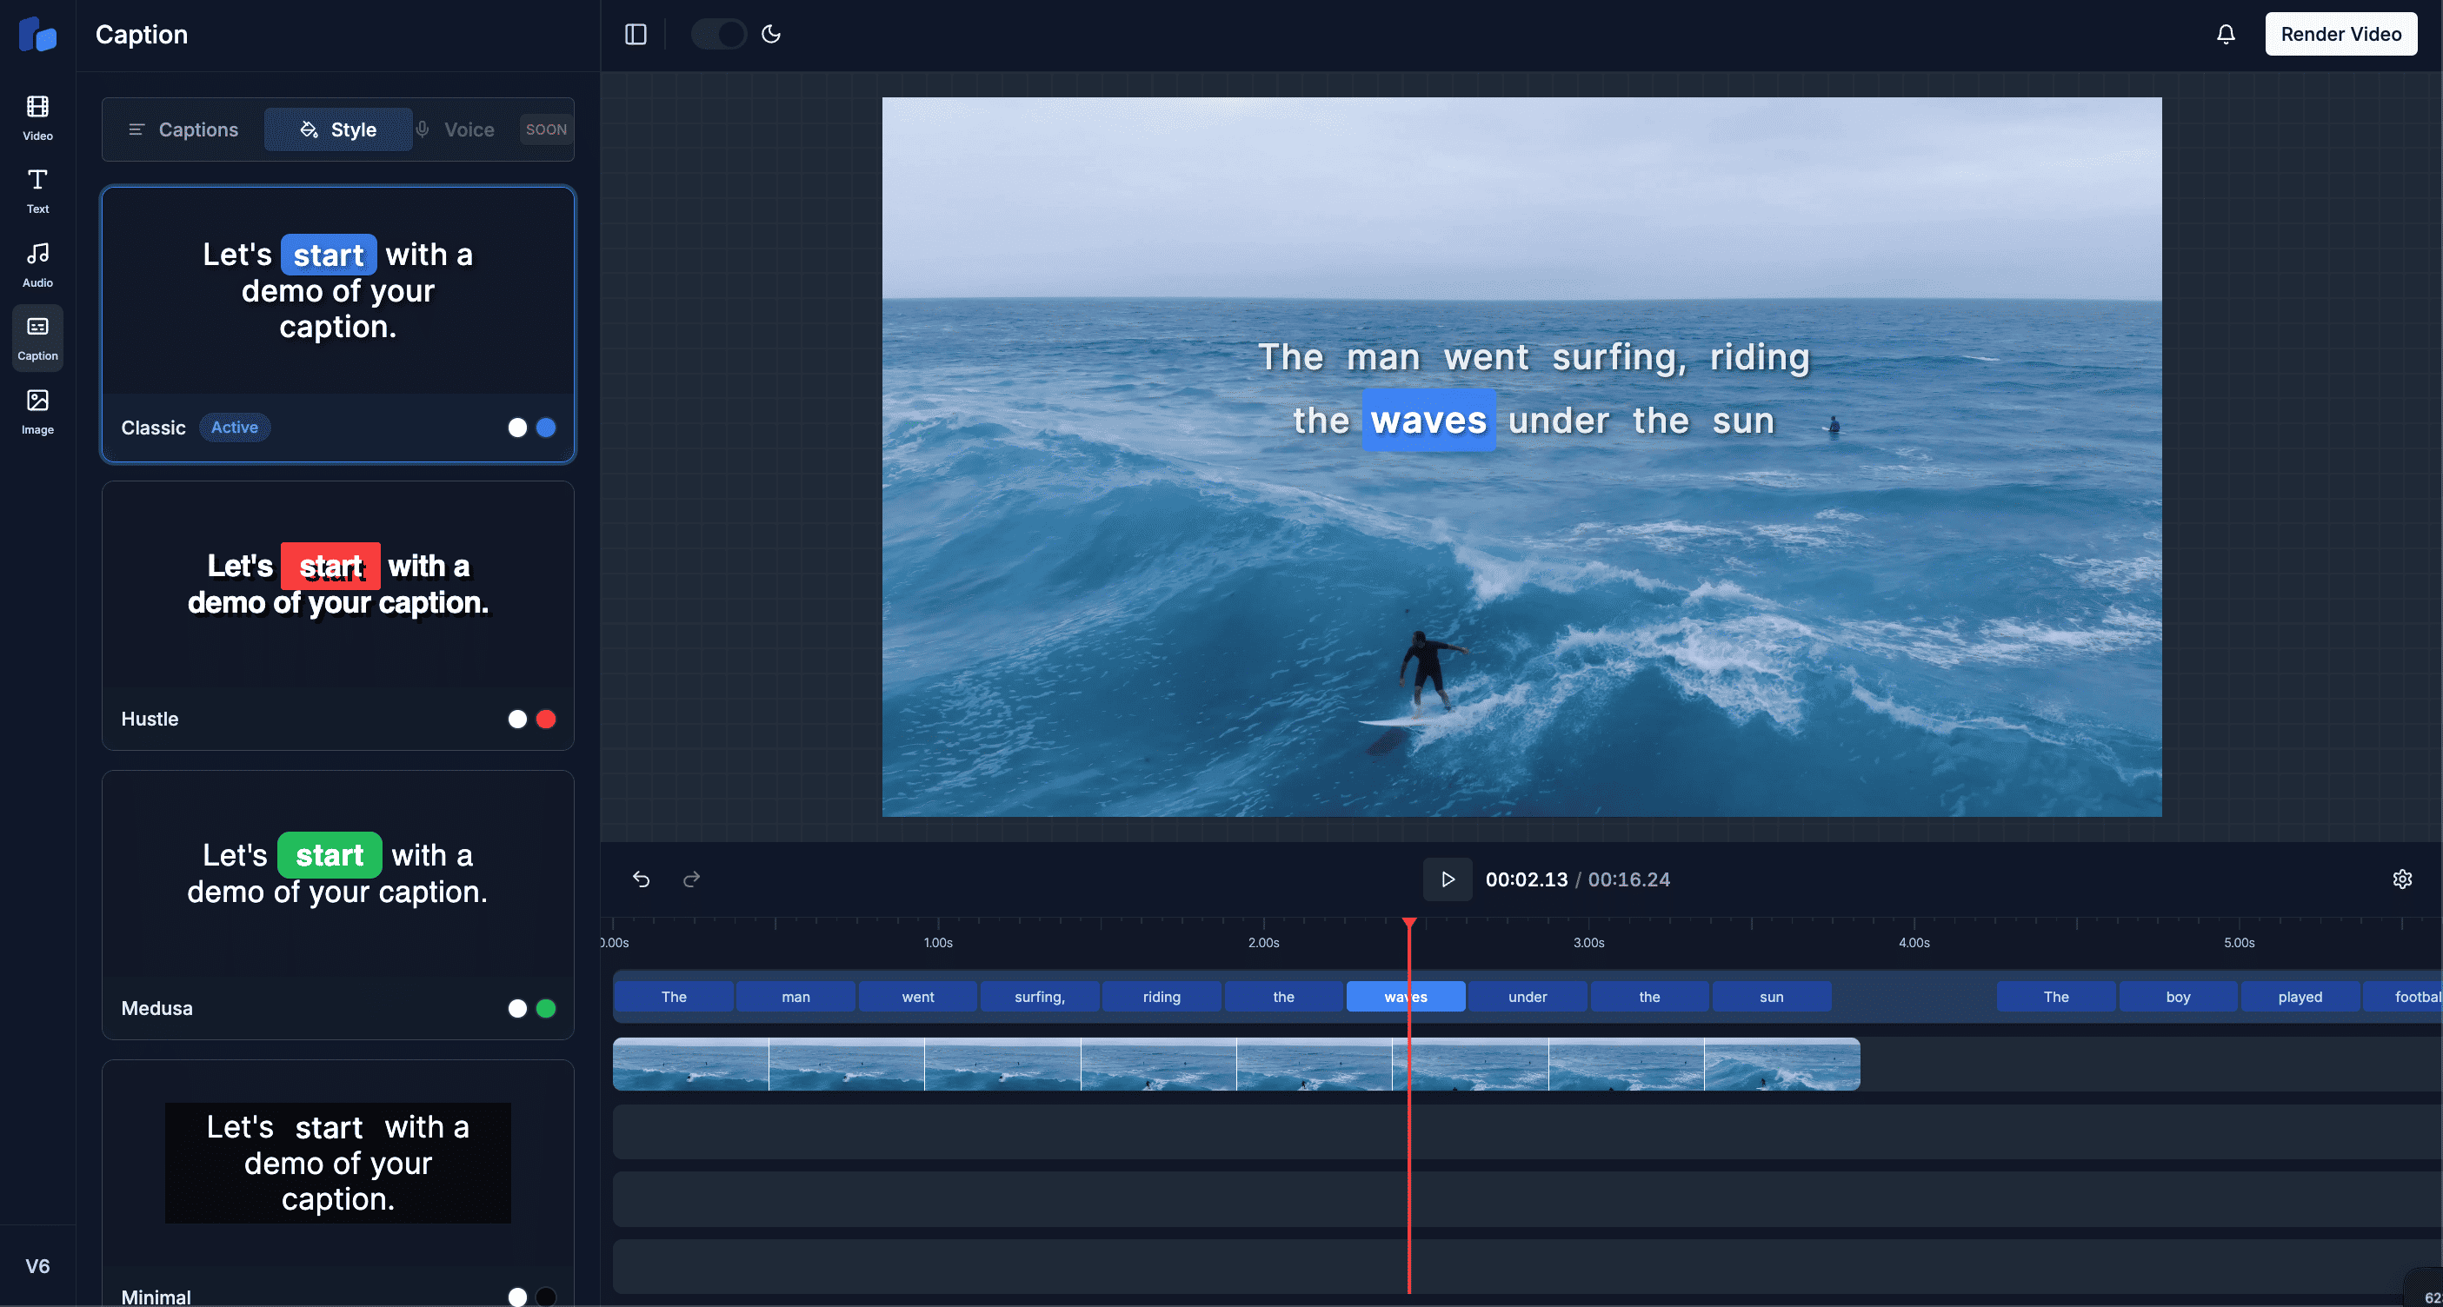Click the dark mode moon icon

click(772, 32)
